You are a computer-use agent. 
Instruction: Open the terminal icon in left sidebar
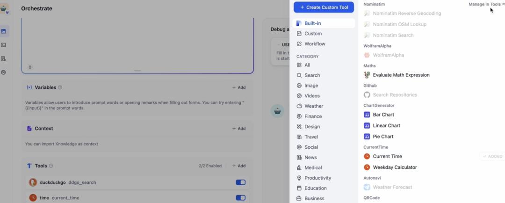coord(4,45)
